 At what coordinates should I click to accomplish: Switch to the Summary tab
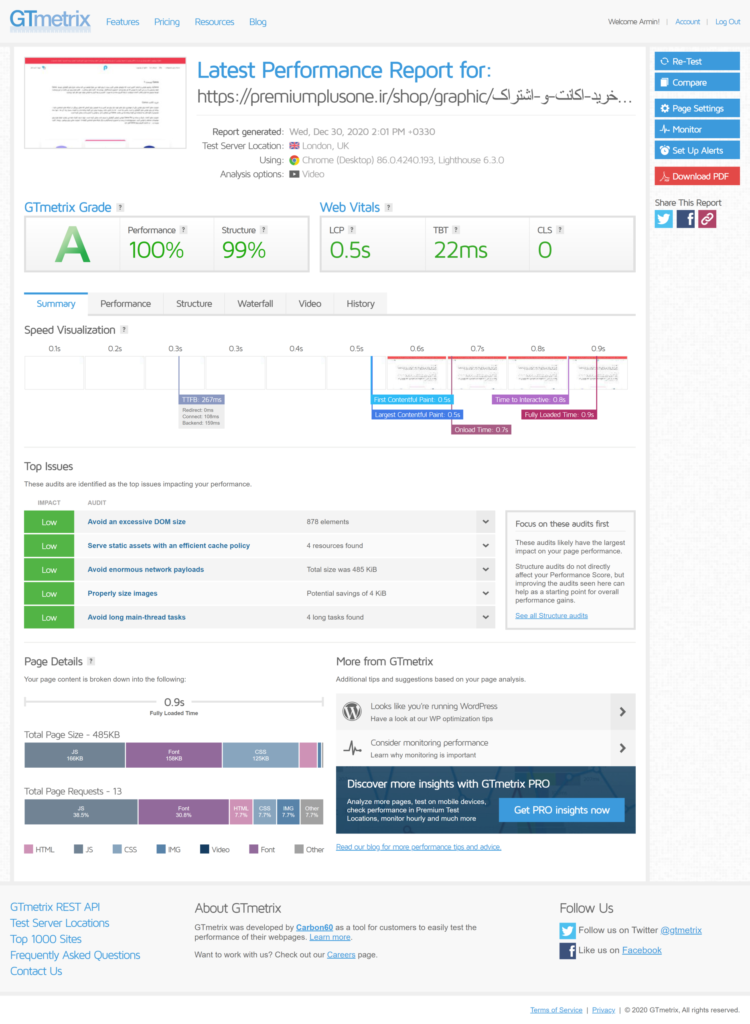coord(56,304)
